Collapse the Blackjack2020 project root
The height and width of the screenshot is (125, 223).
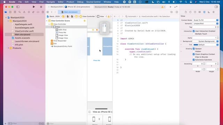click(6, 18)
